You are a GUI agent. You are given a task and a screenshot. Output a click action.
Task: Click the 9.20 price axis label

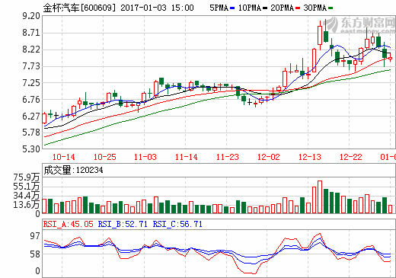tap(31, 16)
